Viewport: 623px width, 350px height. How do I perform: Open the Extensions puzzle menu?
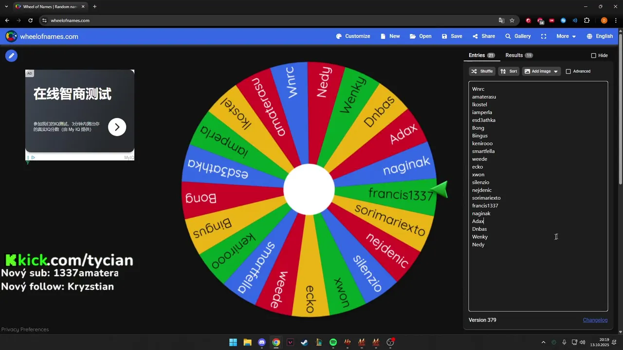point(586,20)
